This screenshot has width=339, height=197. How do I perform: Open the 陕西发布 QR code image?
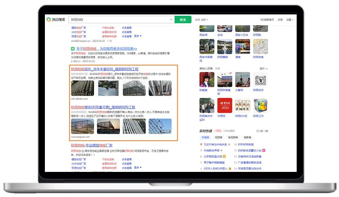[260, 80]
